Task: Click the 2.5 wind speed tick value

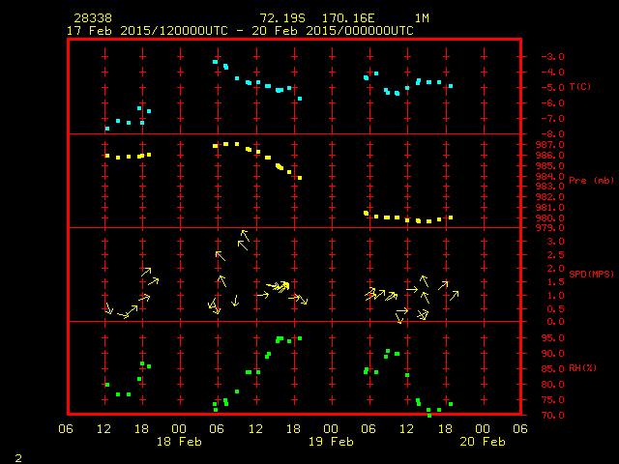Action: point(555,255)
